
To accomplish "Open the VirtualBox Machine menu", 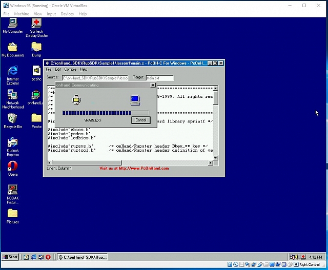I will (22, 14).
